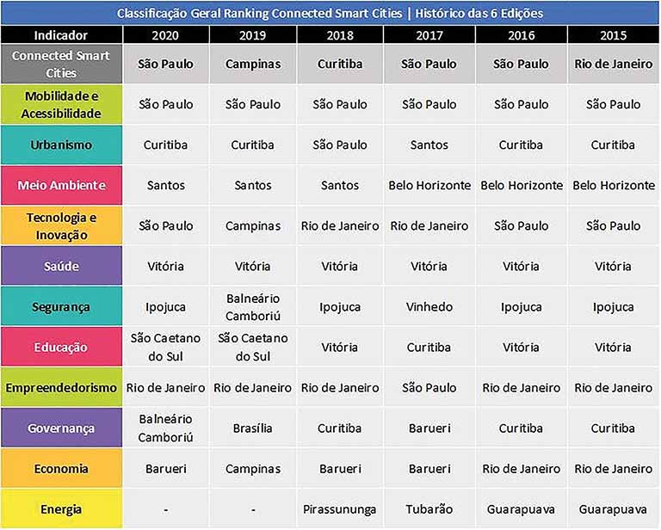The image size is (661, 530).
Task: Select the 2019 Balneário Camboriú cell in Segurança
Action: (x=253, y=307)
